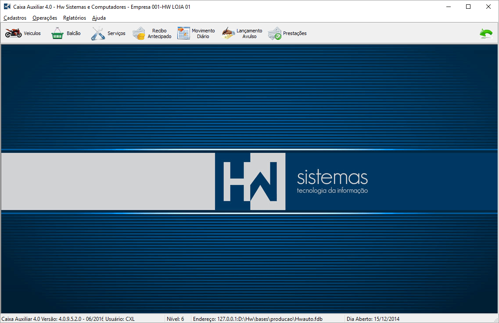Click the Serviços toolbar label
This screenshot has height=323, width=499.
[x=116, y=33]
